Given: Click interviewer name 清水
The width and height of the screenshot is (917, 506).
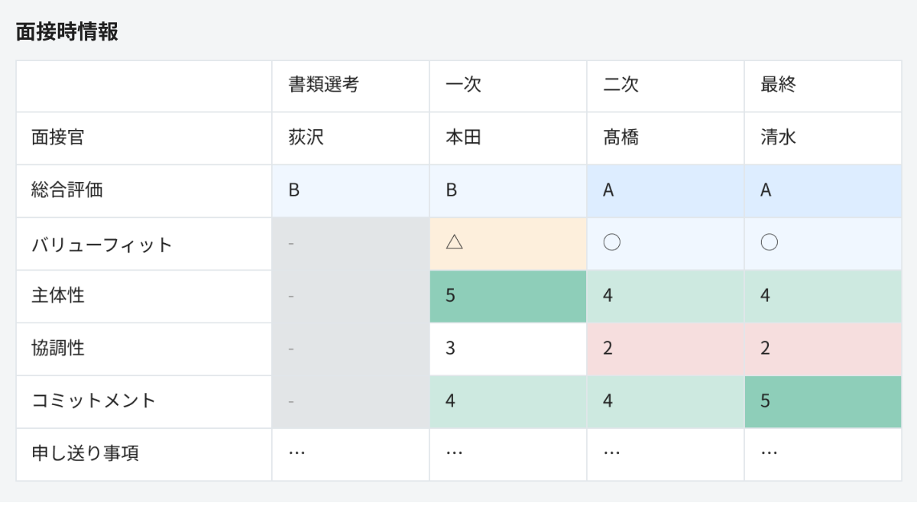Looking at the screenshot, I should 778,138.
